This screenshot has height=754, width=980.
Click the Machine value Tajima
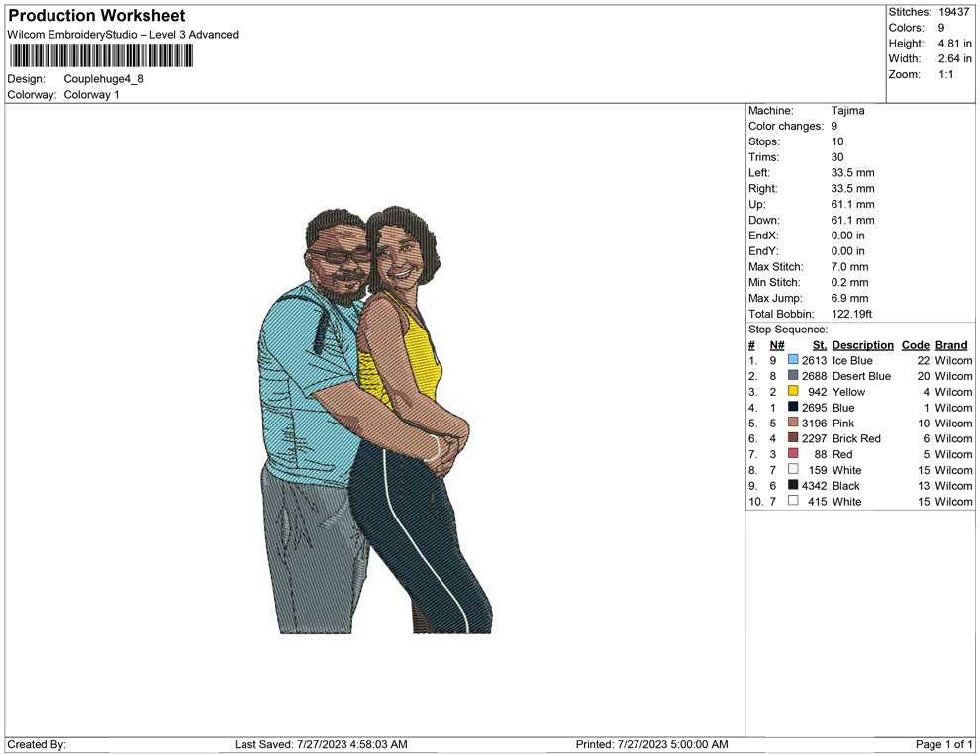pos(847,111)
